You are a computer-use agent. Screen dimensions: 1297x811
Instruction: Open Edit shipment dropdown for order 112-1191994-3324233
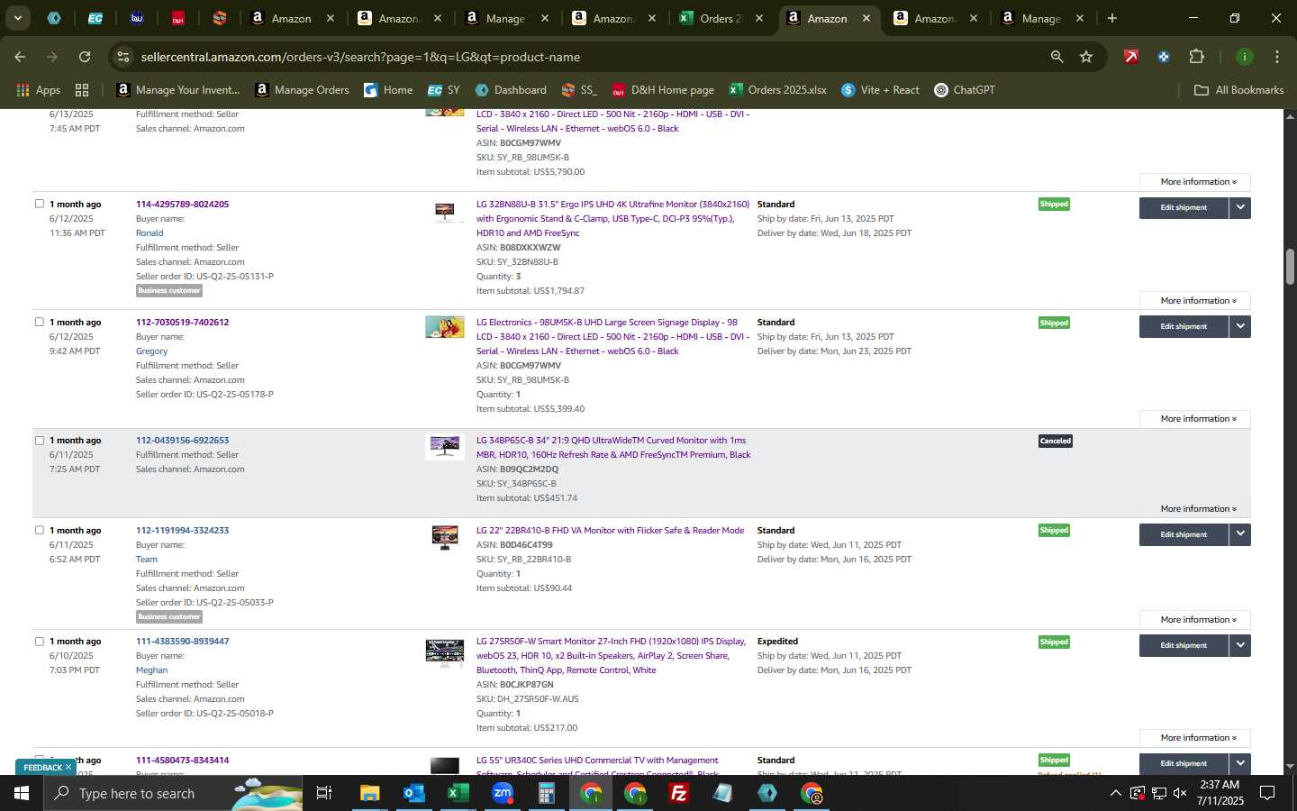point(1240,534)
